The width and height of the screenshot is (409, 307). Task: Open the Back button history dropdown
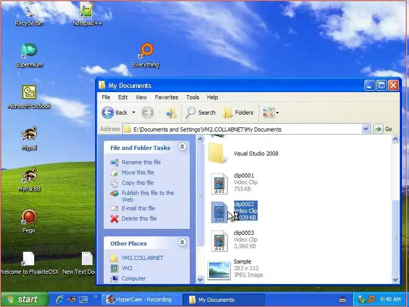click(x=133, y=113)
